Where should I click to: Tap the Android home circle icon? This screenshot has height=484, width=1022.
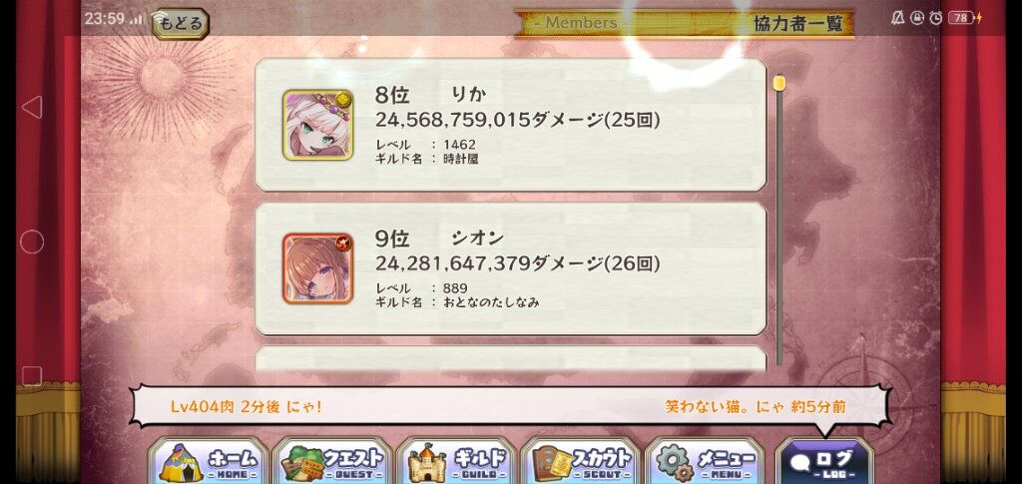coord(32,242)
